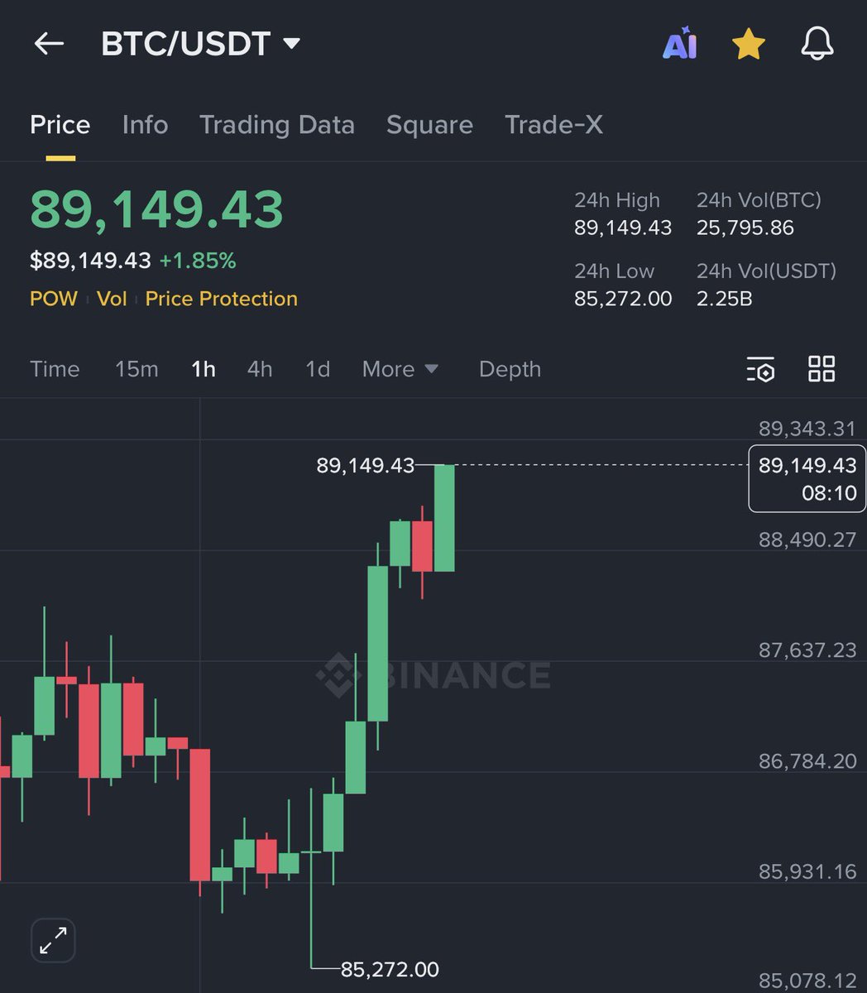Click the 89,343.31 axis label

(807, 428)
